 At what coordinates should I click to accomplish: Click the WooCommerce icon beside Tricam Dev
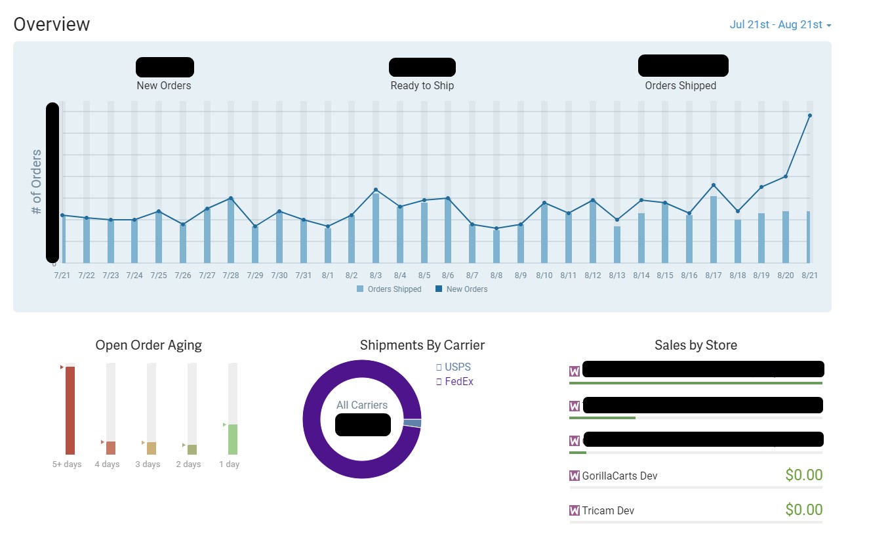(x=575, y=510)
